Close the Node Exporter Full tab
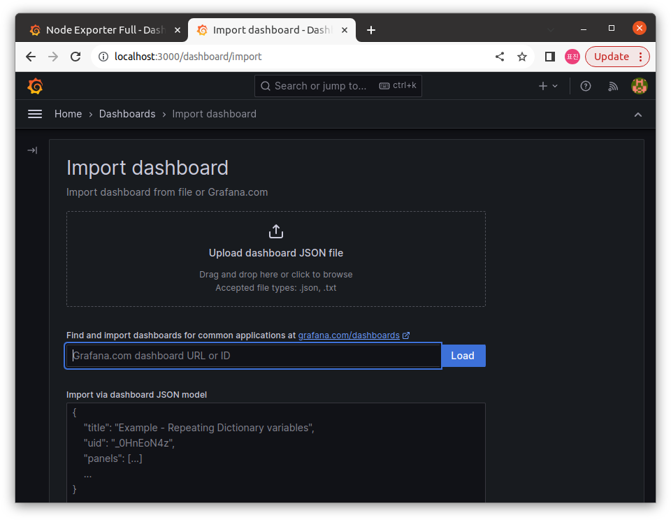The width and height of the screenshot is (671, 520). pyautogui.click(x=178, y=30)
